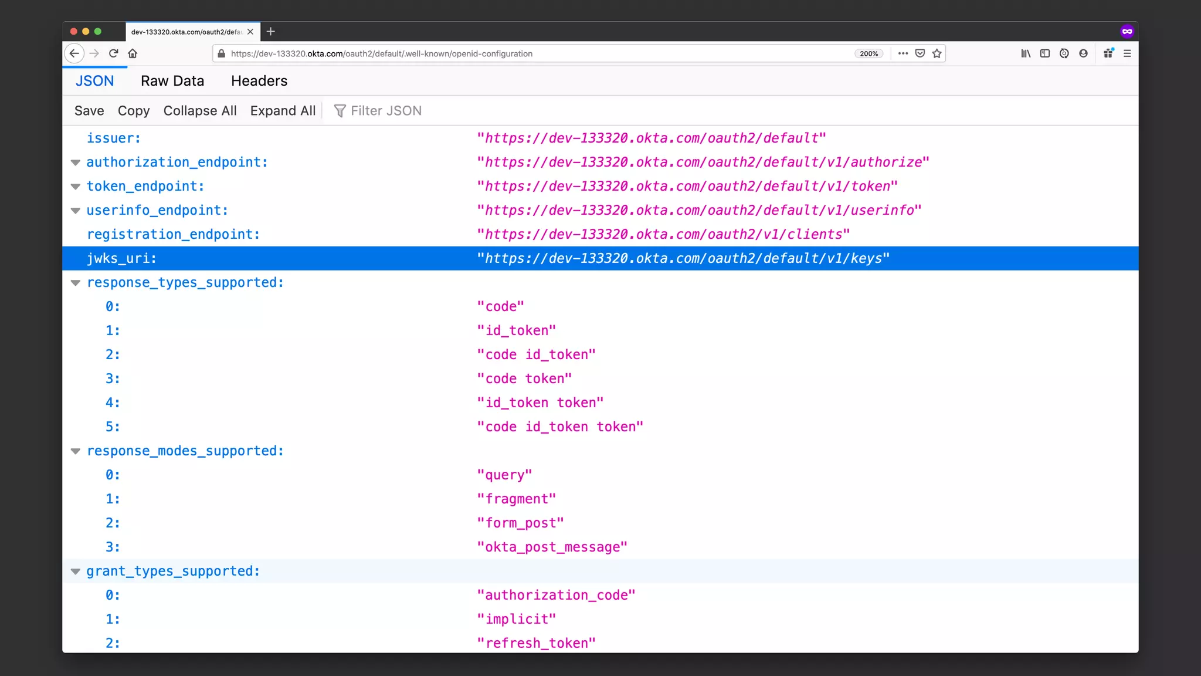The image size is (1201, 676).
Task: Collapse the response_types_supported array
Action: tap(76, 283)
